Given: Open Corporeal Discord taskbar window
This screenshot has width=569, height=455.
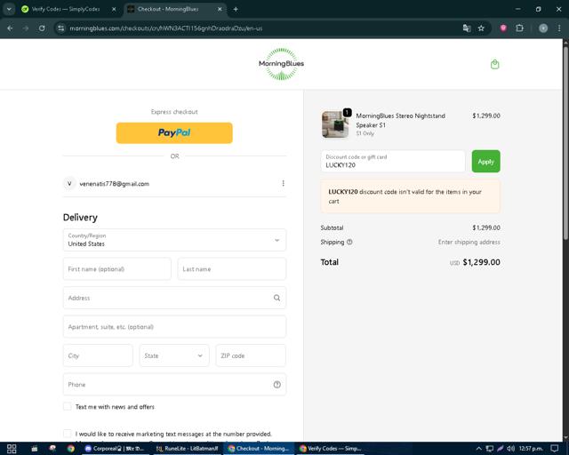Looking at the screenshot, I should point(115,449).
